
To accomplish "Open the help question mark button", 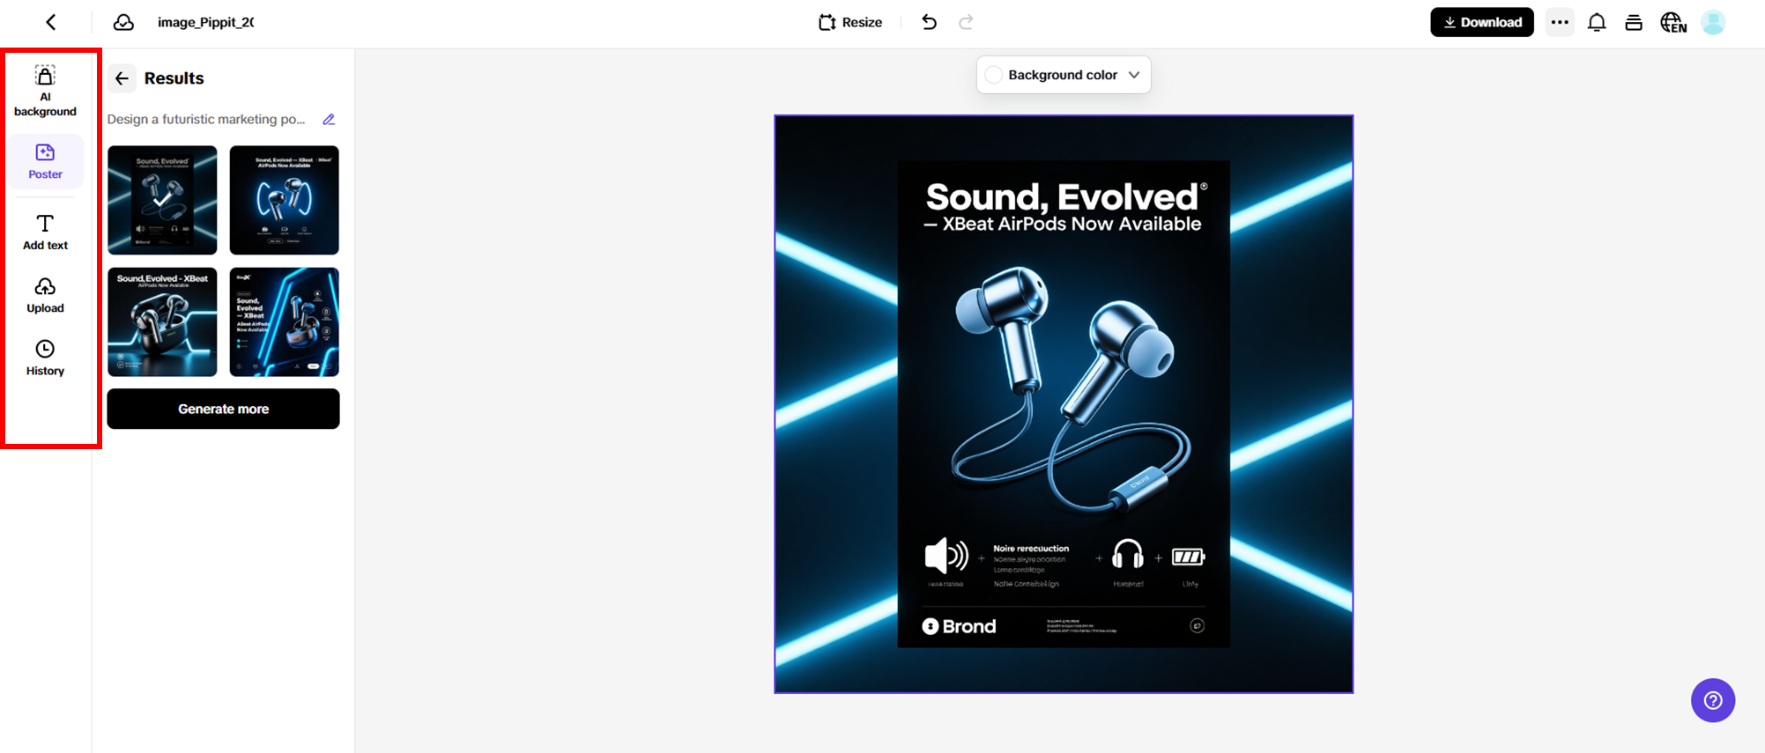I will (1712, 700).
